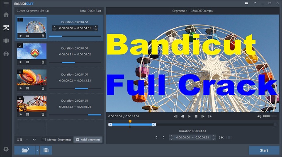Select segment 3 spinning ride thumbnail
Image resolution: width=282 pixels, height=157 pixels.
point(32,77)
